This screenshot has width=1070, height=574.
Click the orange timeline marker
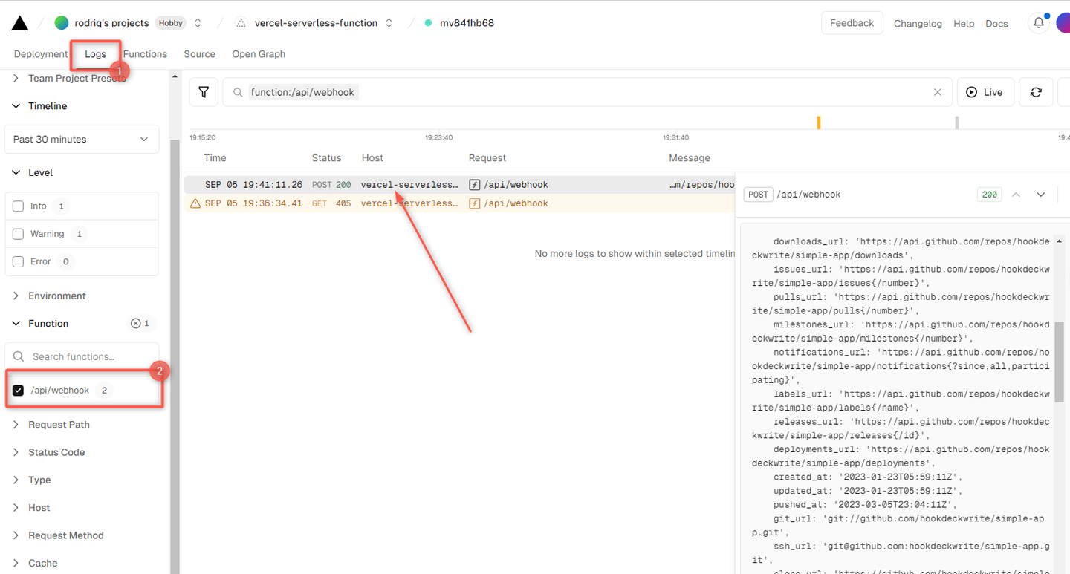818,123
